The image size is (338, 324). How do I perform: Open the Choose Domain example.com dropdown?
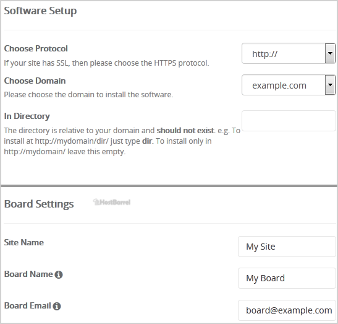pyautogui.click(x=289, y=85)
